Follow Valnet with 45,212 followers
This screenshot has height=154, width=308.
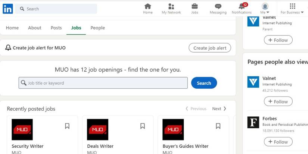[278, 101]
